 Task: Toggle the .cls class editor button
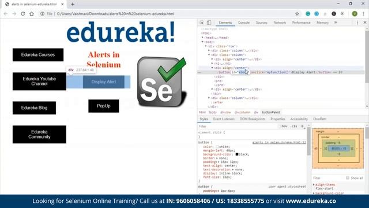click(x=293, y=126)
